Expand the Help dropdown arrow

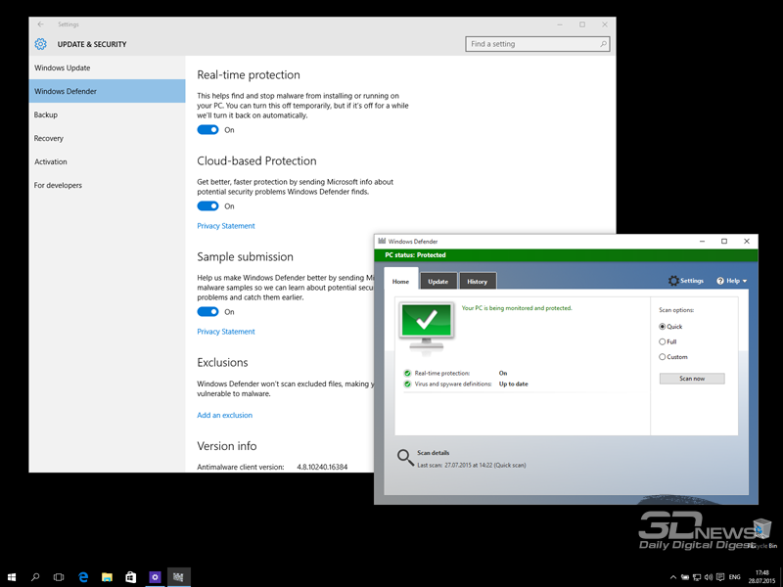coord(745,281)
